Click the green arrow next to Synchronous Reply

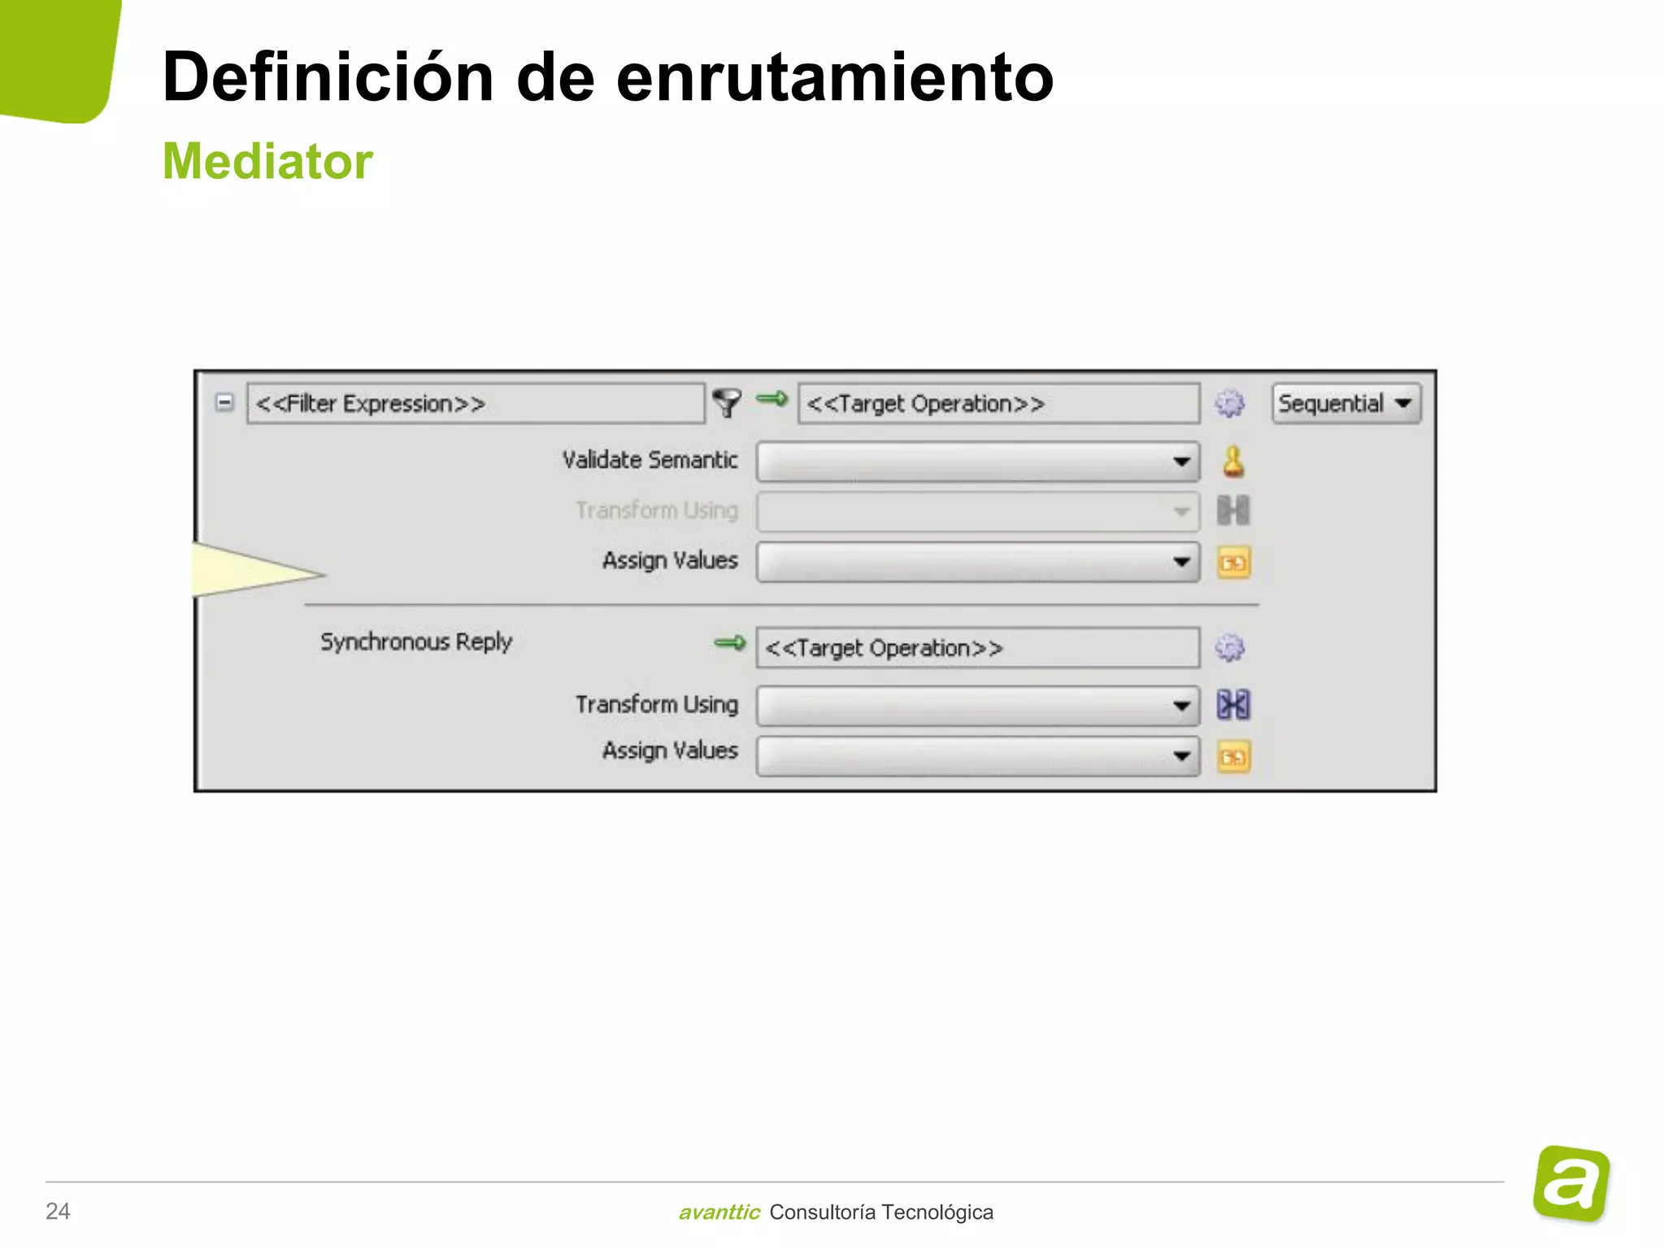729,643
